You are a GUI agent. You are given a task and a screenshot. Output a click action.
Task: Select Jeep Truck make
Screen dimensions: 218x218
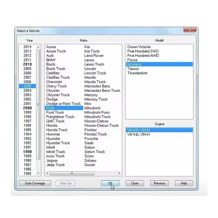point(56,165)
